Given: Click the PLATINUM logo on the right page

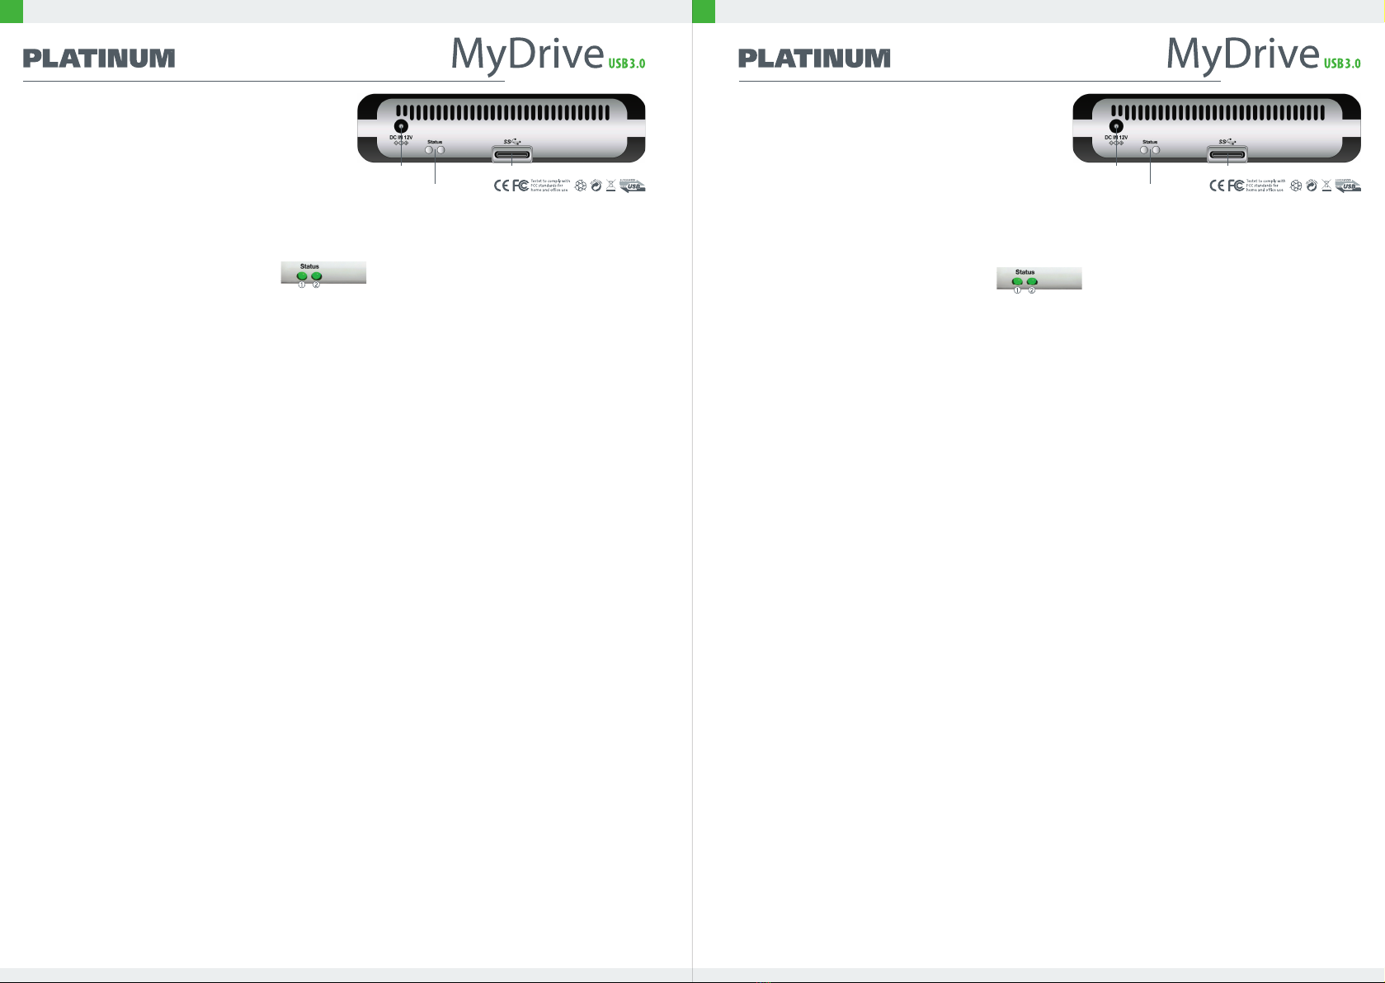Looking at the screenshot, I should click(x=814, y=59).
